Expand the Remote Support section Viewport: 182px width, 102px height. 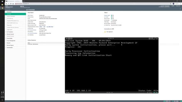pyautogui.click(x=6, y=45)
